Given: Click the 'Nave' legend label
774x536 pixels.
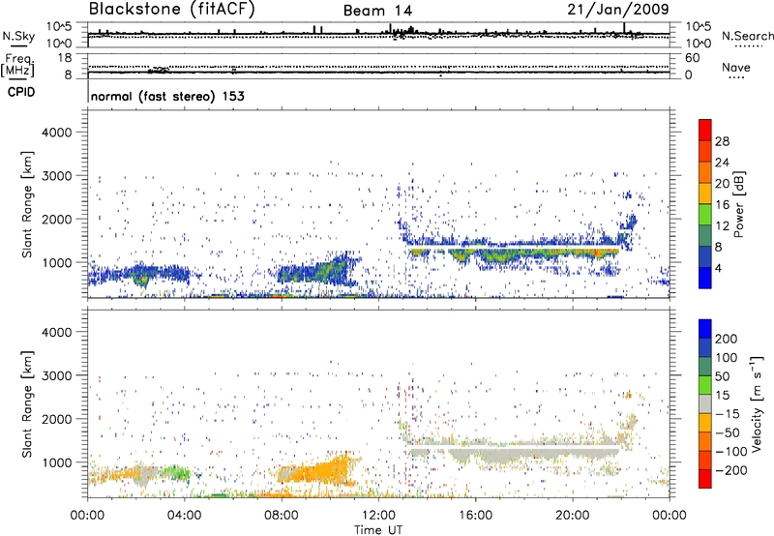Looking at the screenshot, I should (735, 67).
